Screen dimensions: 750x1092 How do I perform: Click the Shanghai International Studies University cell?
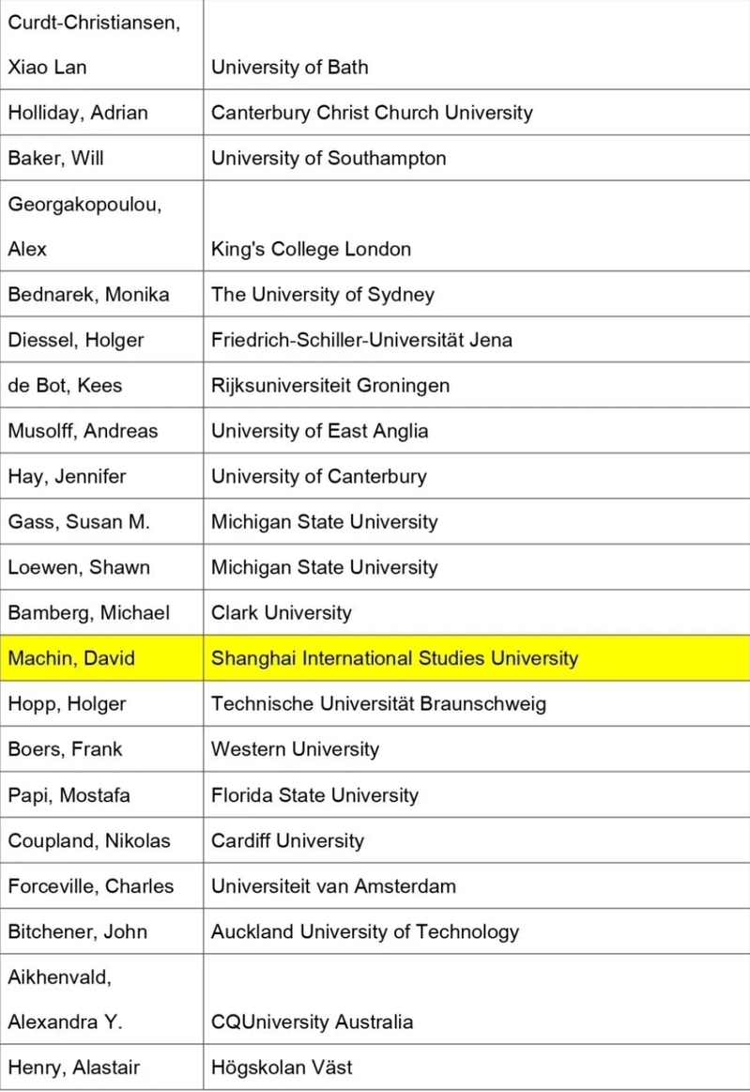click(394, 658)
